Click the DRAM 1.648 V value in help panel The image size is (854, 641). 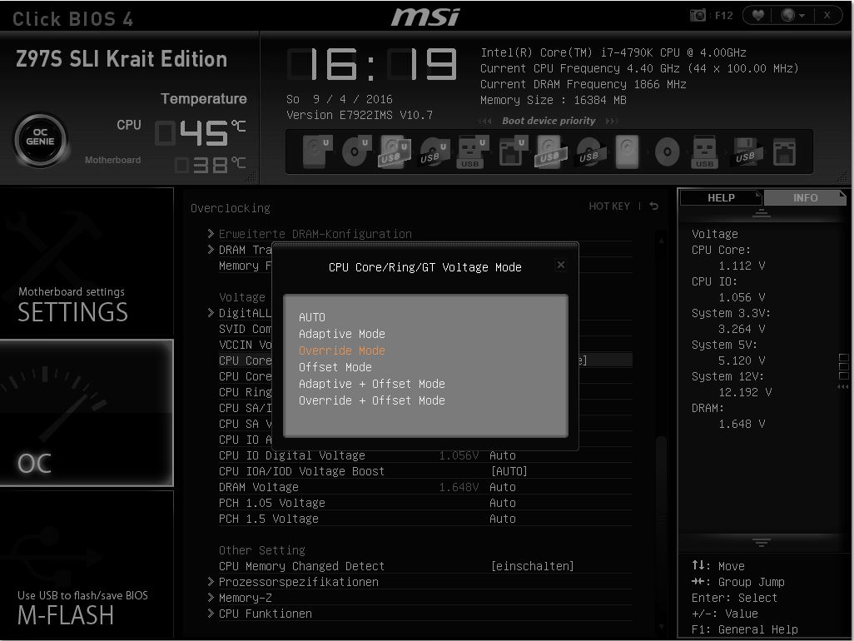coord(742,424)
